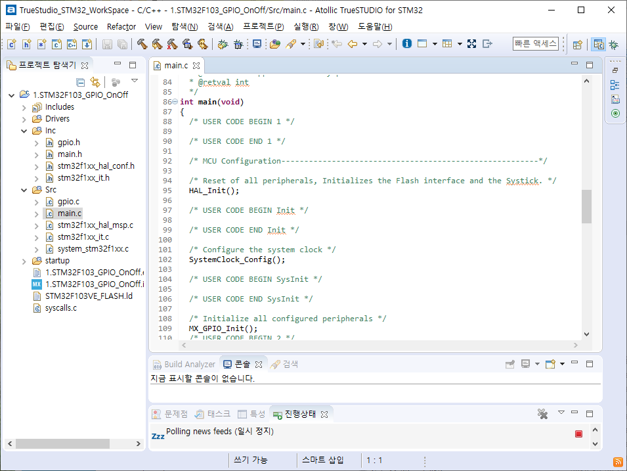Click the remove all finished operations icon
Image resolution: width=627 pixels, height=471 pixels.
pos(542,414)
